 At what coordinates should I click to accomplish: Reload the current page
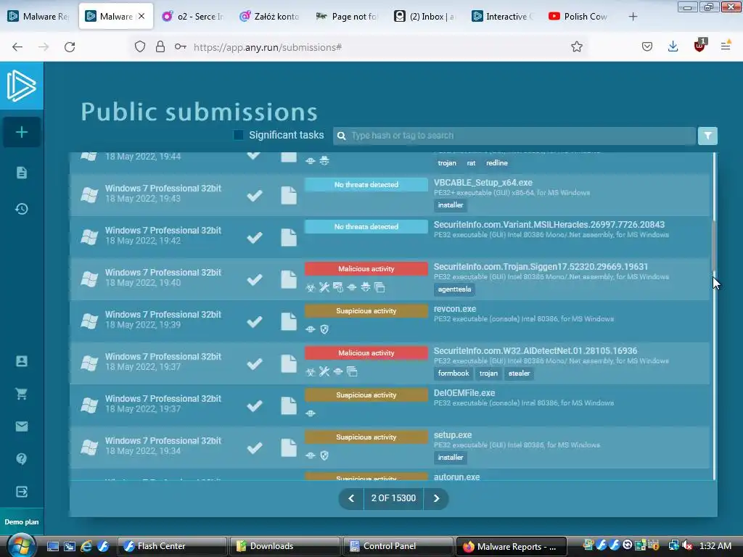pyautogui.click(x=70, y=47)
